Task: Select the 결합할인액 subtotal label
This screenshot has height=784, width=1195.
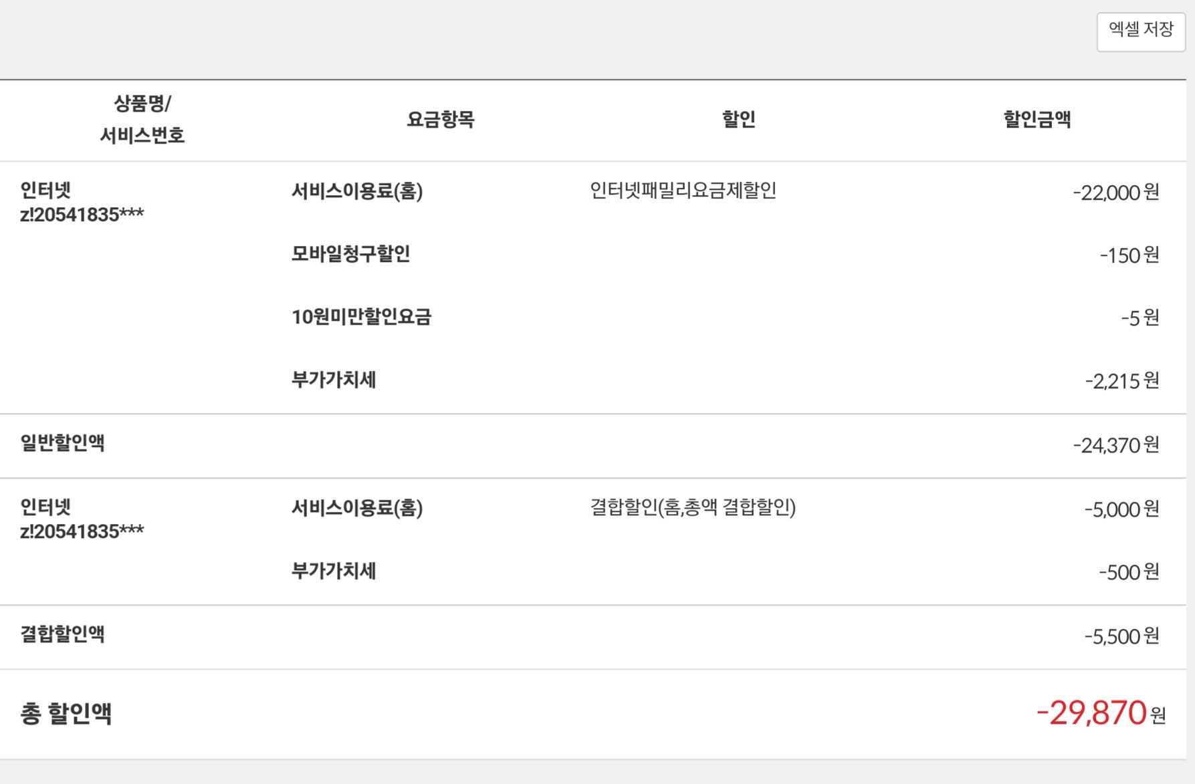Action: pyautogui.click(x=62, y=634)
